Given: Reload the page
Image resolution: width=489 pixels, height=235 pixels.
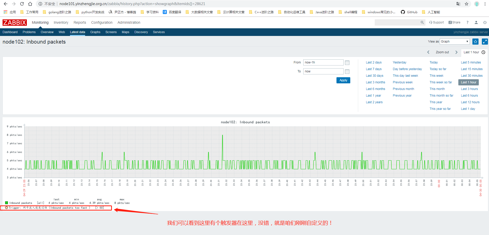Looking at the screenshot, I should click(22, 4).
